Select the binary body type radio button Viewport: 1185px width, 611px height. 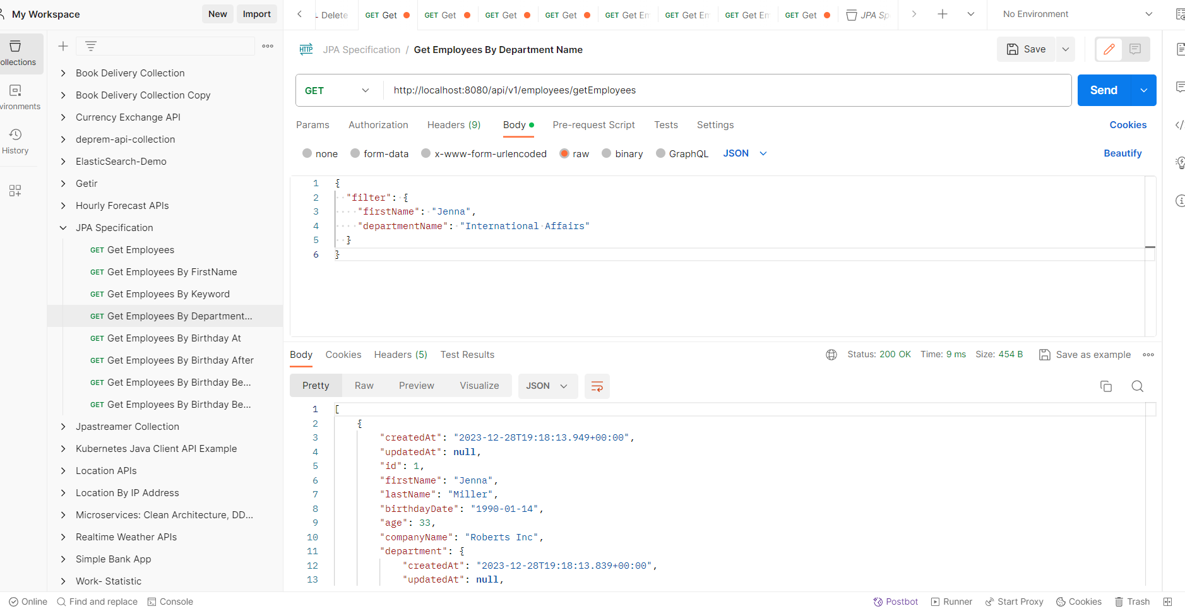click(607, 153)
